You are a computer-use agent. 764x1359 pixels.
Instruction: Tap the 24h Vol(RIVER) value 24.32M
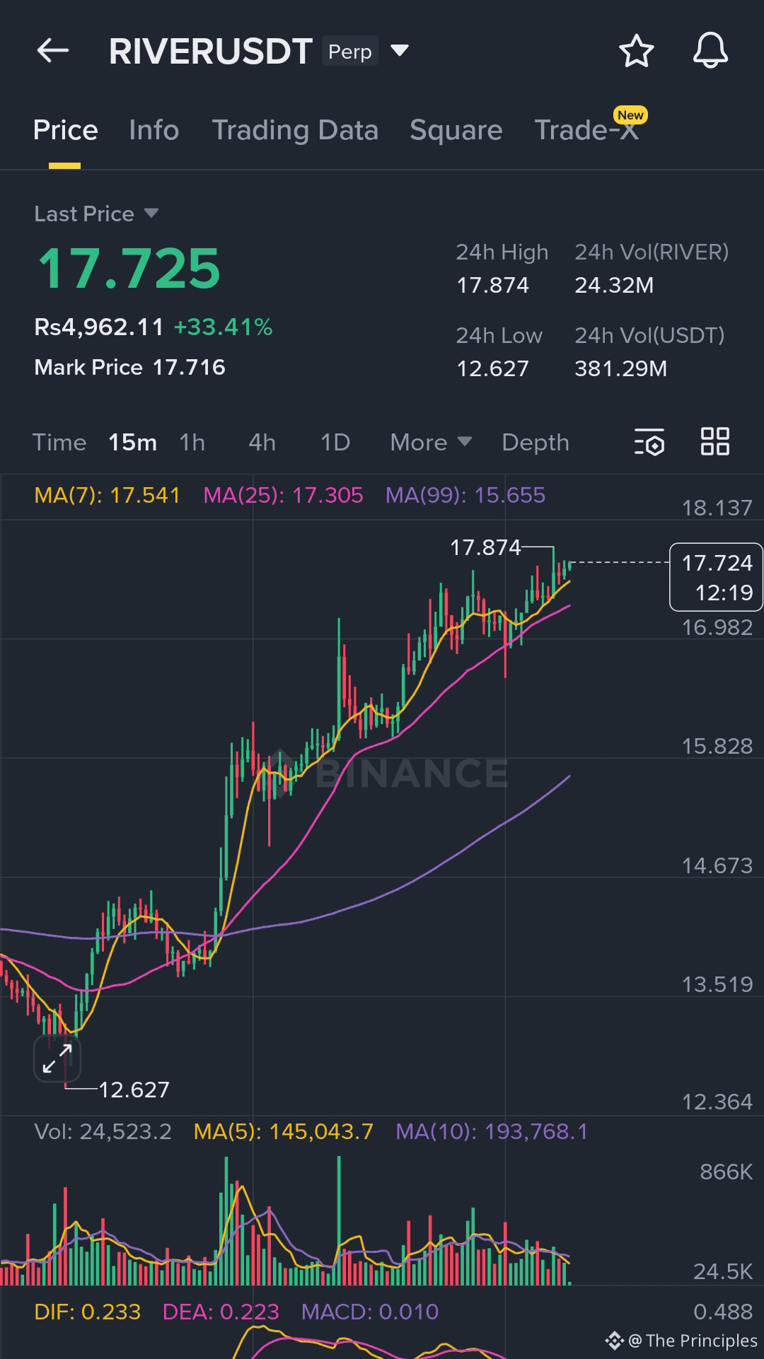point(614,285)
